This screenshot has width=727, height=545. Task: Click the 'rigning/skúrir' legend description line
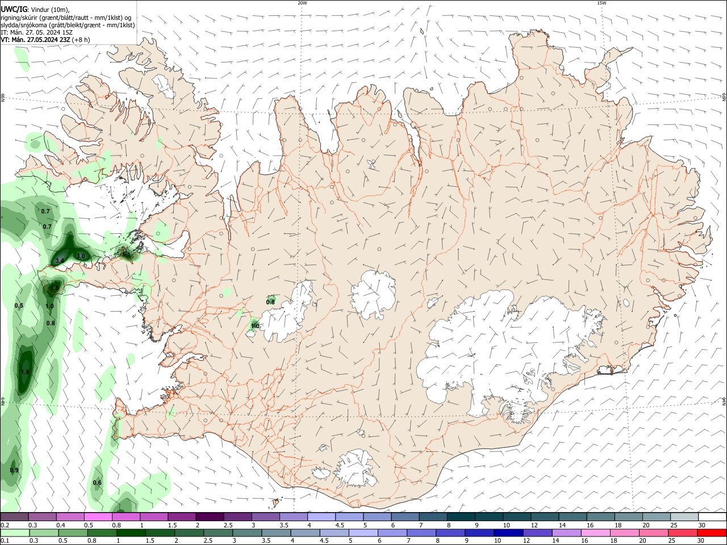(x=65, y=18)
